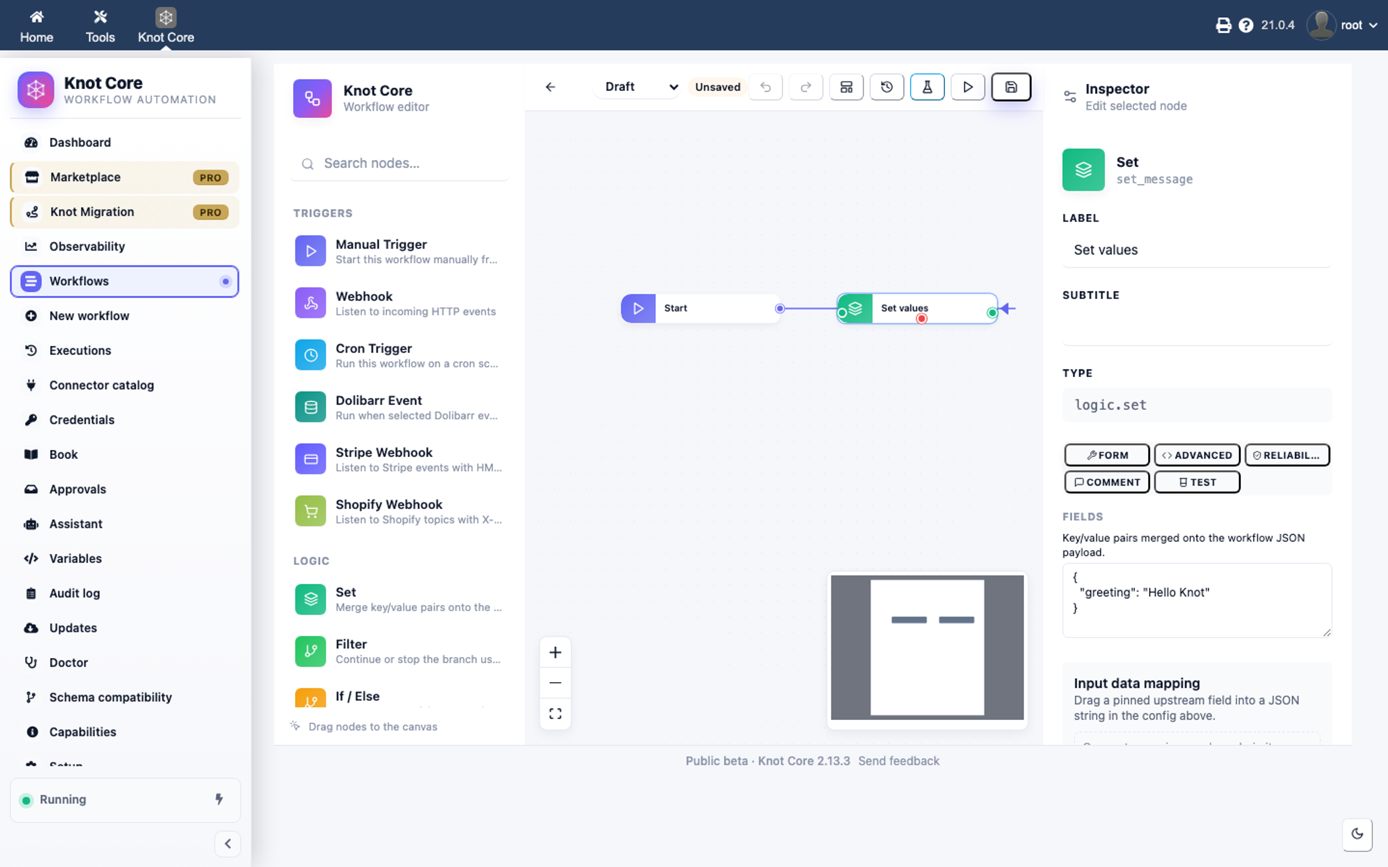Switch to the TEST tab
1388x867 pixels.
coord(1197,482)
